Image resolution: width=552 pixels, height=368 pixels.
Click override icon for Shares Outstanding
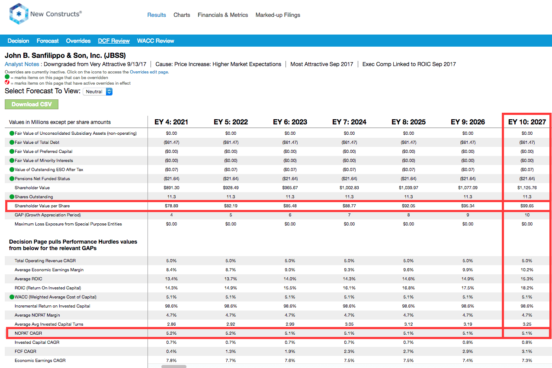click(12, 197)
